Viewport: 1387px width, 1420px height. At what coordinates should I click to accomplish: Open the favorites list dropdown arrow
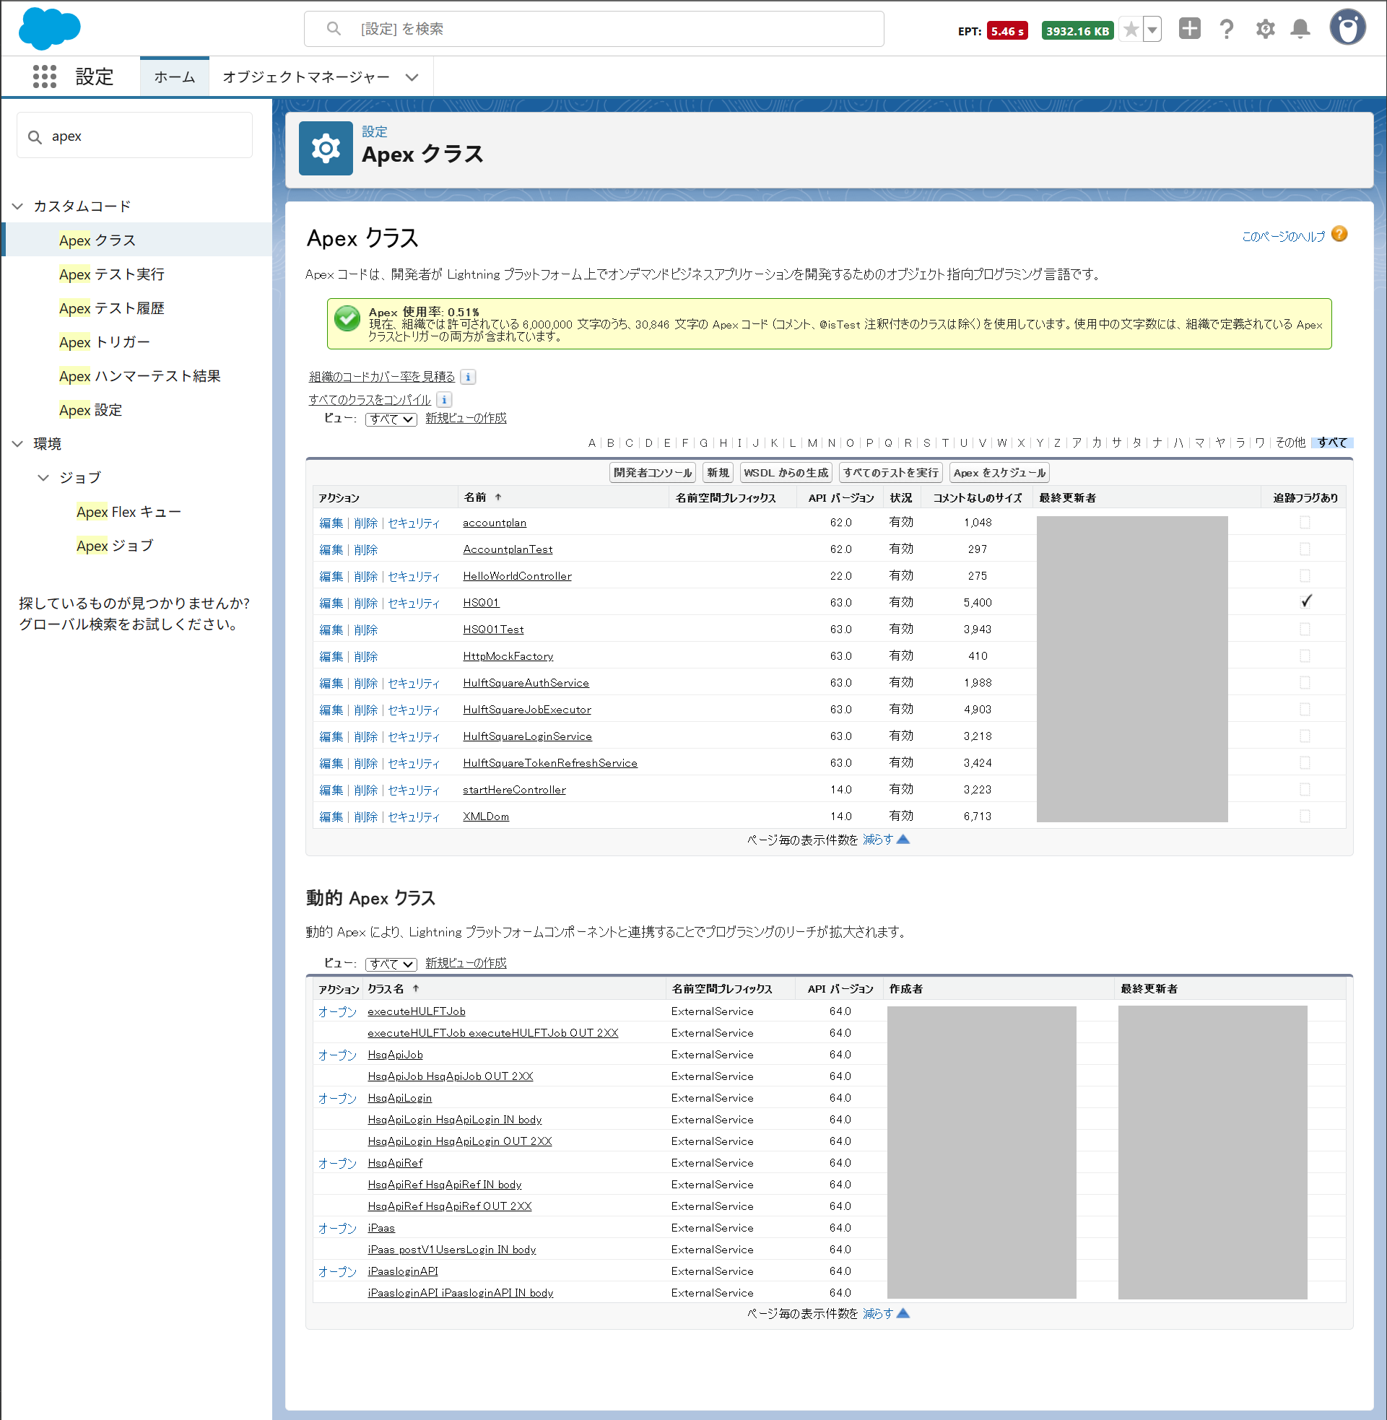pyautogui.click(x=1152, y=30)
